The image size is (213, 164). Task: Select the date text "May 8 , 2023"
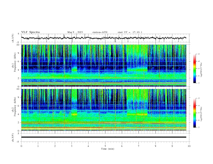coord(75,32)
